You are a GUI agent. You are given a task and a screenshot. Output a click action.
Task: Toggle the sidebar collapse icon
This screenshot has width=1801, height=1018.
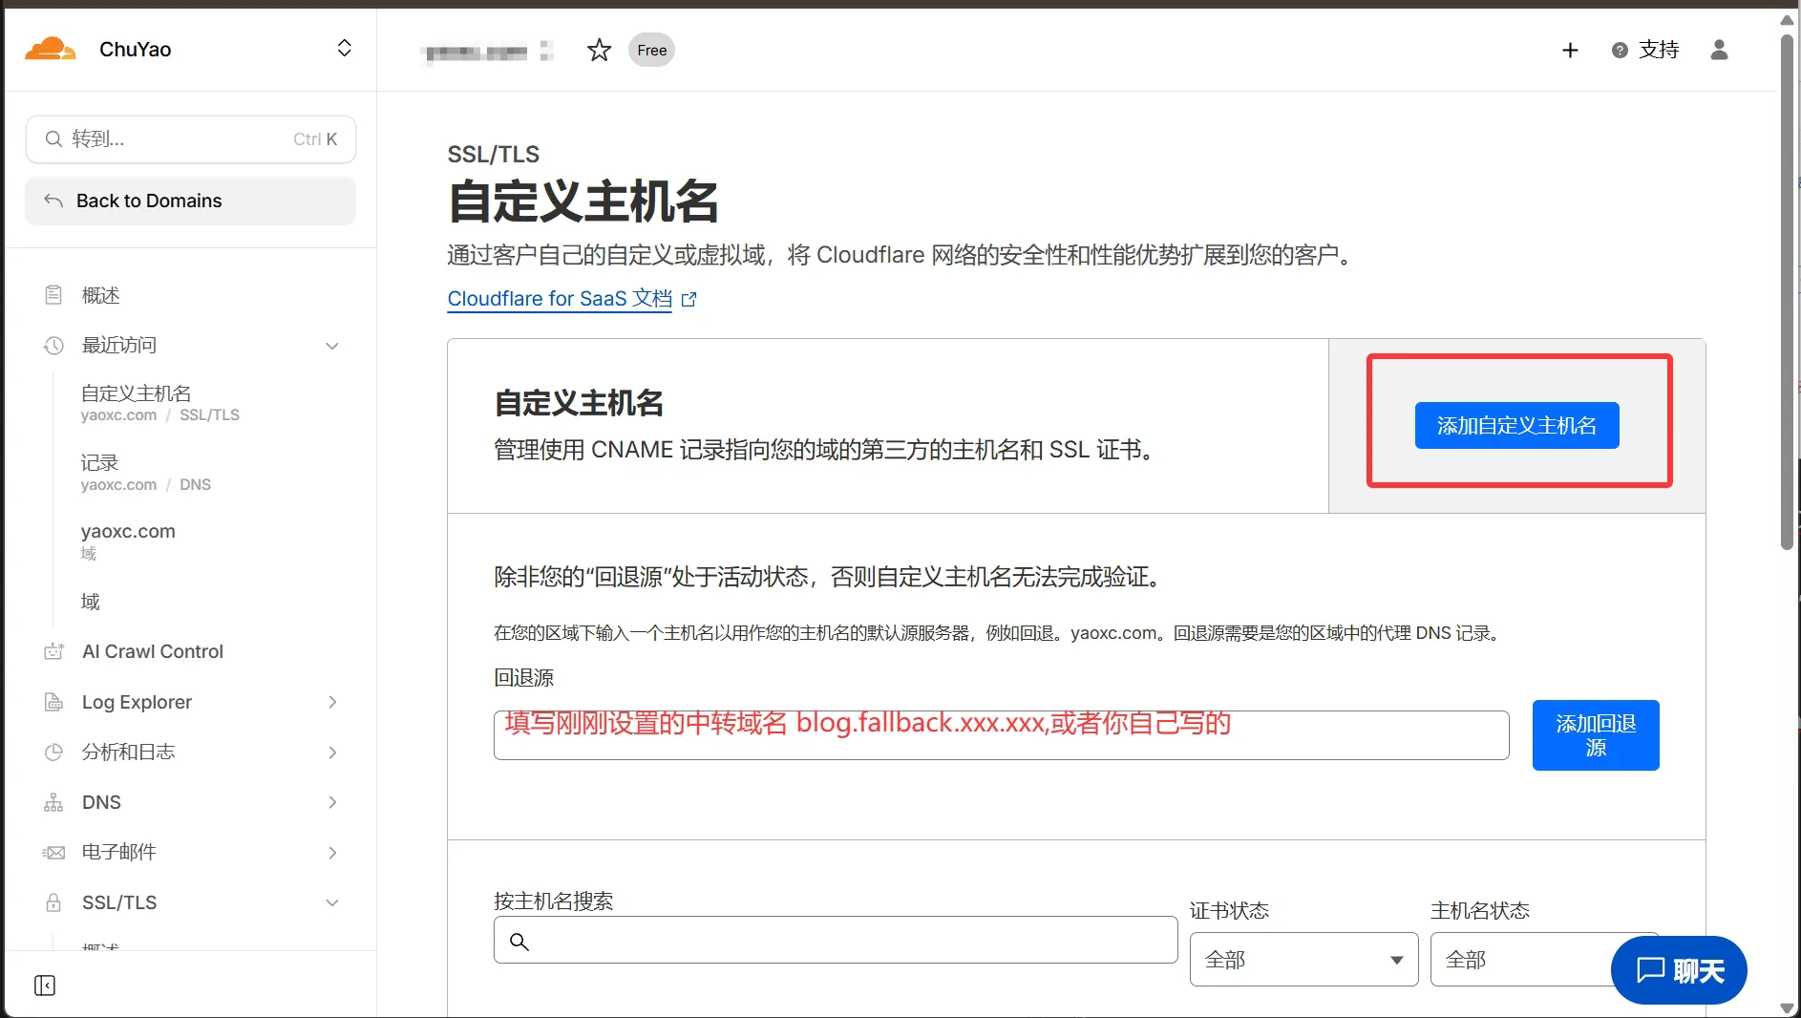(45, 986)
